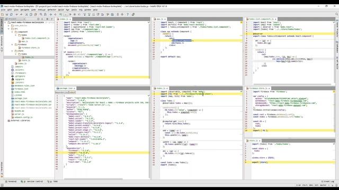Open the Project panel settings gear
This screenshot has width=339, height=190.
tap(47, 19)
